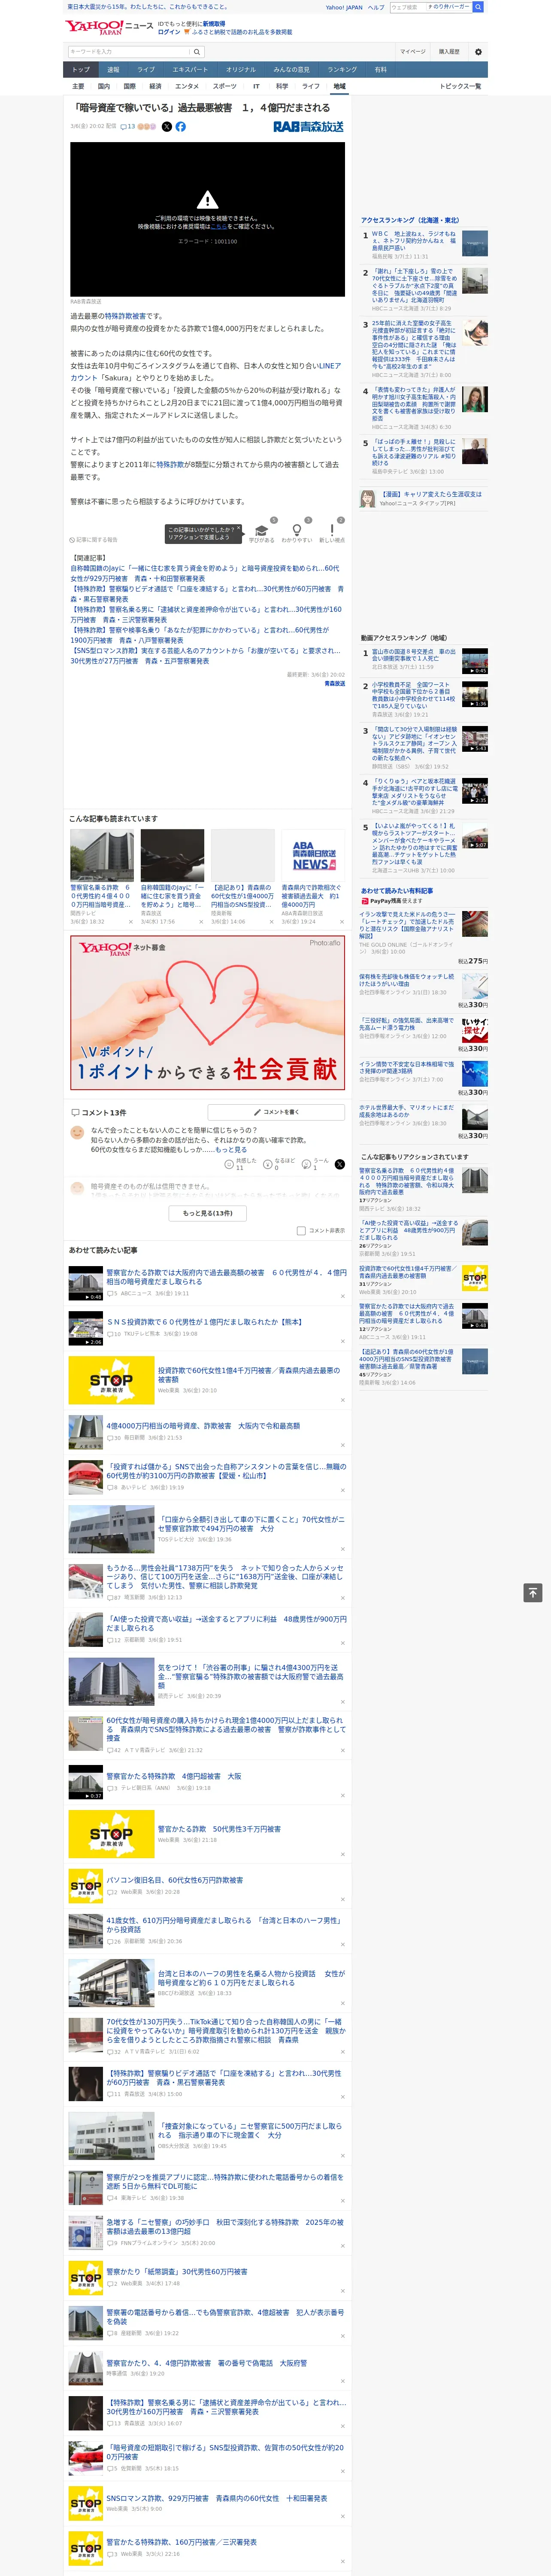Viewport: 551px width, 2576px height.
Task: Click the blue web search button
Action: [x=478, y=7]
